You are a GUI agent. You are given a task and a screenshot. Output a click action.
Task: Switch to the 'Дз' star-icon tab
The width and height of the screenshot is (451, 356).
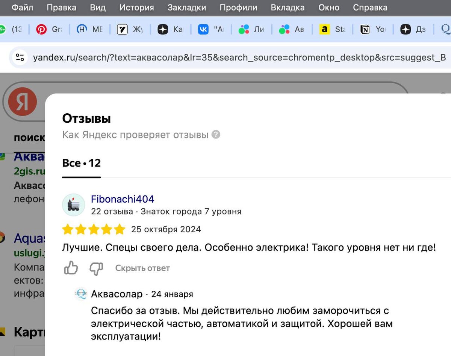click(x=413, y=29)
